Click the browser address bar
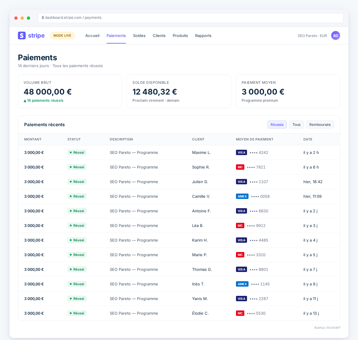This screenshot has height=340, width=358. point(191,18)
